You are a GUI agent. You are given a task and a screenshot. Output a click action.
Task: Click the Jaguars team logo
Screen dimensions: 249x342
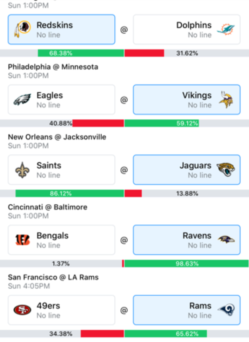[x=226, y=170]
